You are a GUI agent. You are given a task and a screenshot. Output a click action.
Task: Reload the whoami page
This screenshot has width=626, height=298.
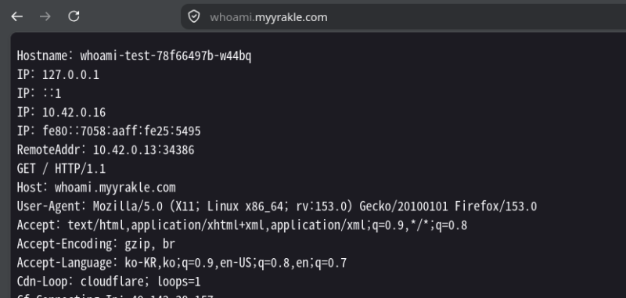[x=74, y=16]
